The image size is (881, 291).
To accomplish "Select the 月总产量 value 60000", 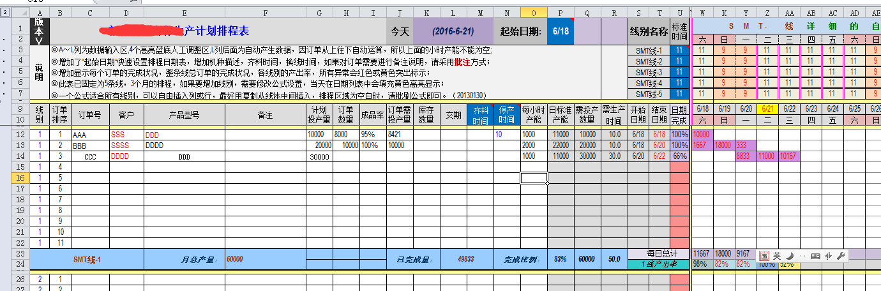I will [x=235, y=259].
